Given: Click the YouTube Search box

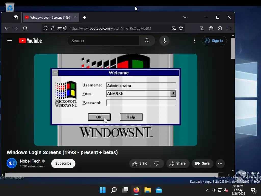Looking at the screenshot, I should click(x=103, y=41).
